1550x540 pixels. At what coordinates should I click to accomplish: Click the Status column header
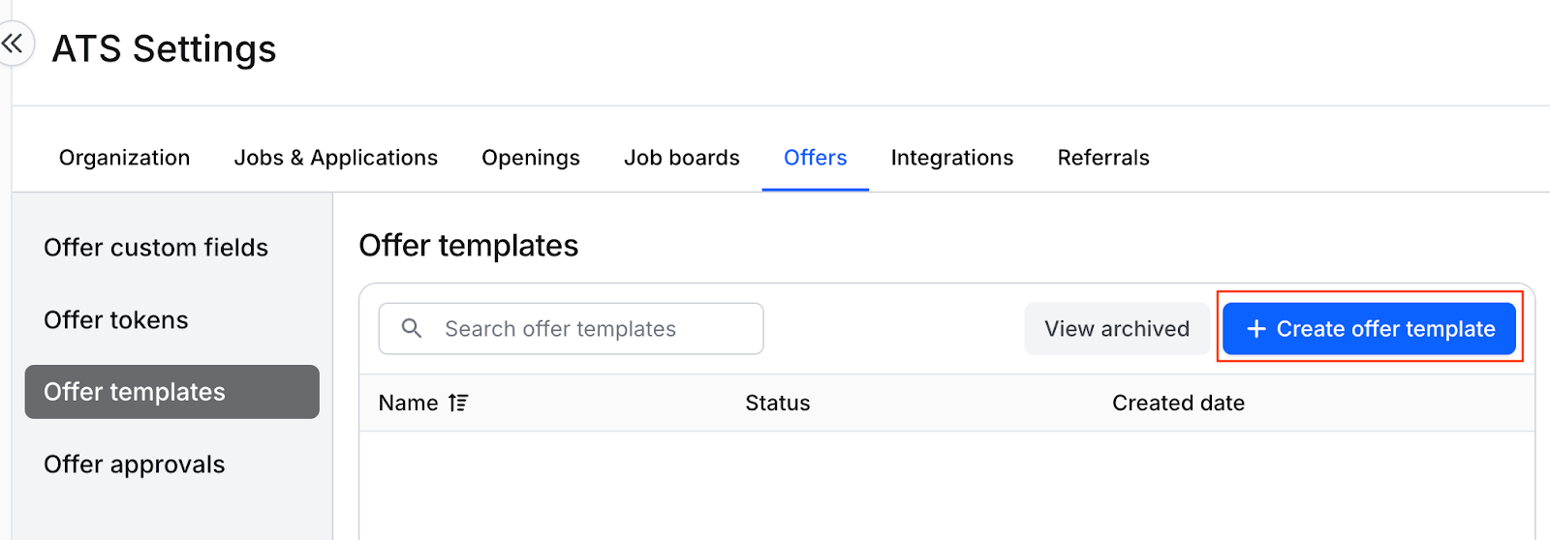pos(778,403)
